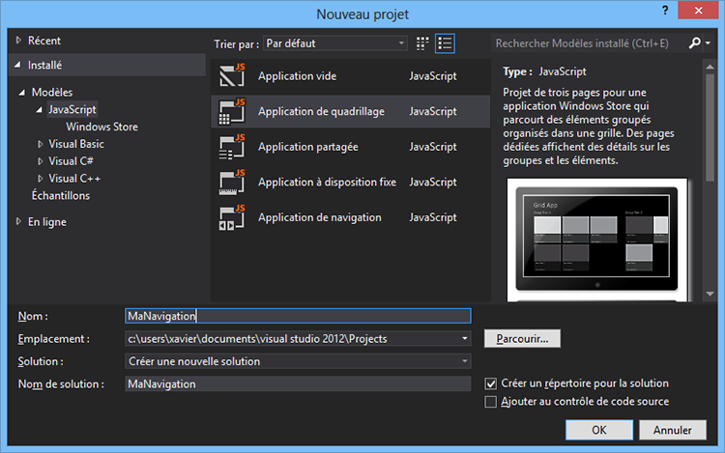
Task: Click the Application de quadrillage template icon
Action: click(x=230, y=112)
